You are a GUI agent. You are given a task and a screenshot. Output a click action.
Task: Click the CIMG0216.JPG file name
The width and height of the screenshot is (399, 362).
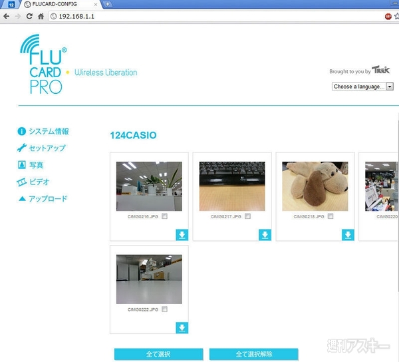(x=143, y=217)
